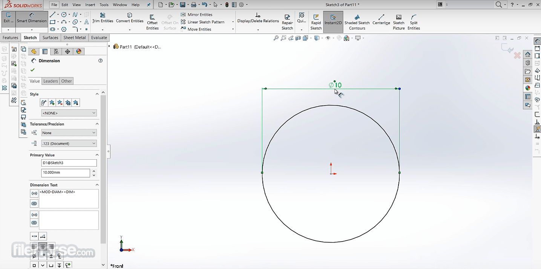The image size is (541, 269).
Task: Click Sketch Picture tool
Action: coord(398,23)
